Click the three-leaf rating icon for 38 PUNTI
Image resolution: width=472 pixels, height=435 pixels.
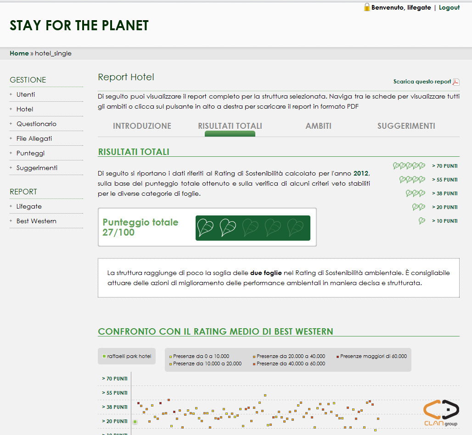pos(416,193)
